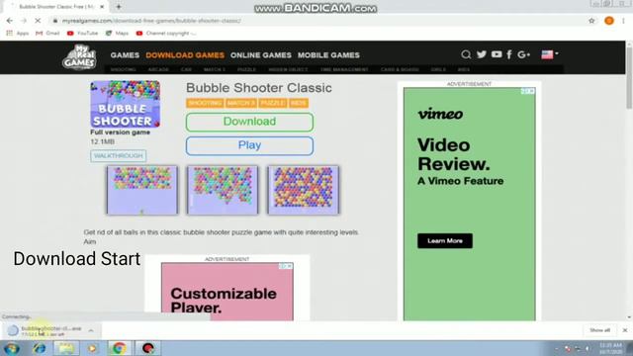Open Chrome three-dot menu

[623, 21]
